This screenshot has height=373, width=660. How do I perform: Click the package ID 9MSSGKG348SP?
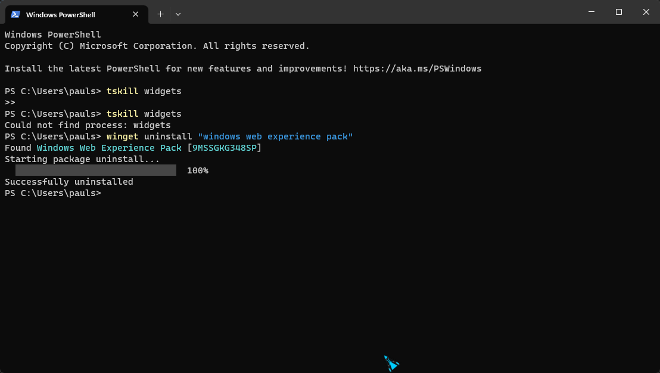click(x=225, y=148)
